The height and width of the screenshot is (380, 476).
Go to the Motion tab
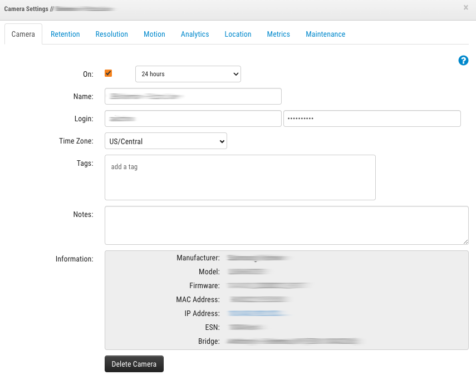[154, 34]
